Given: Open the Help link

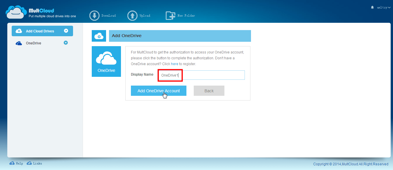Looking at the screenshot, I should coord(19,163).
